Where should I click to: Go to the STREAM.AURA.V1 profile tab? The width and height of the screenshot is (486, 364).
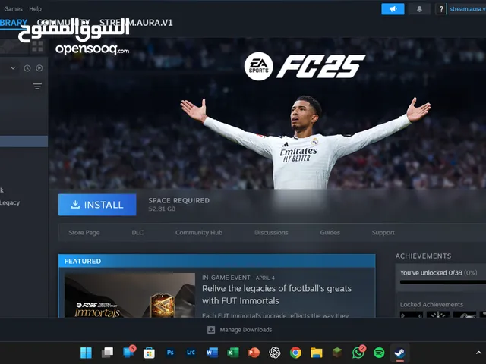(x=136, y=23)
